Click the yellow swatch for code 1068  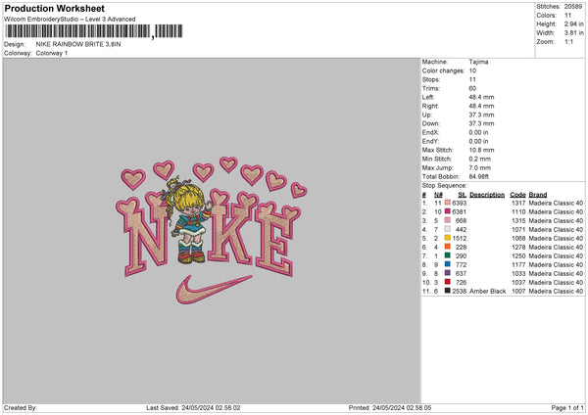pyautogui.click(x=448, y=238)
